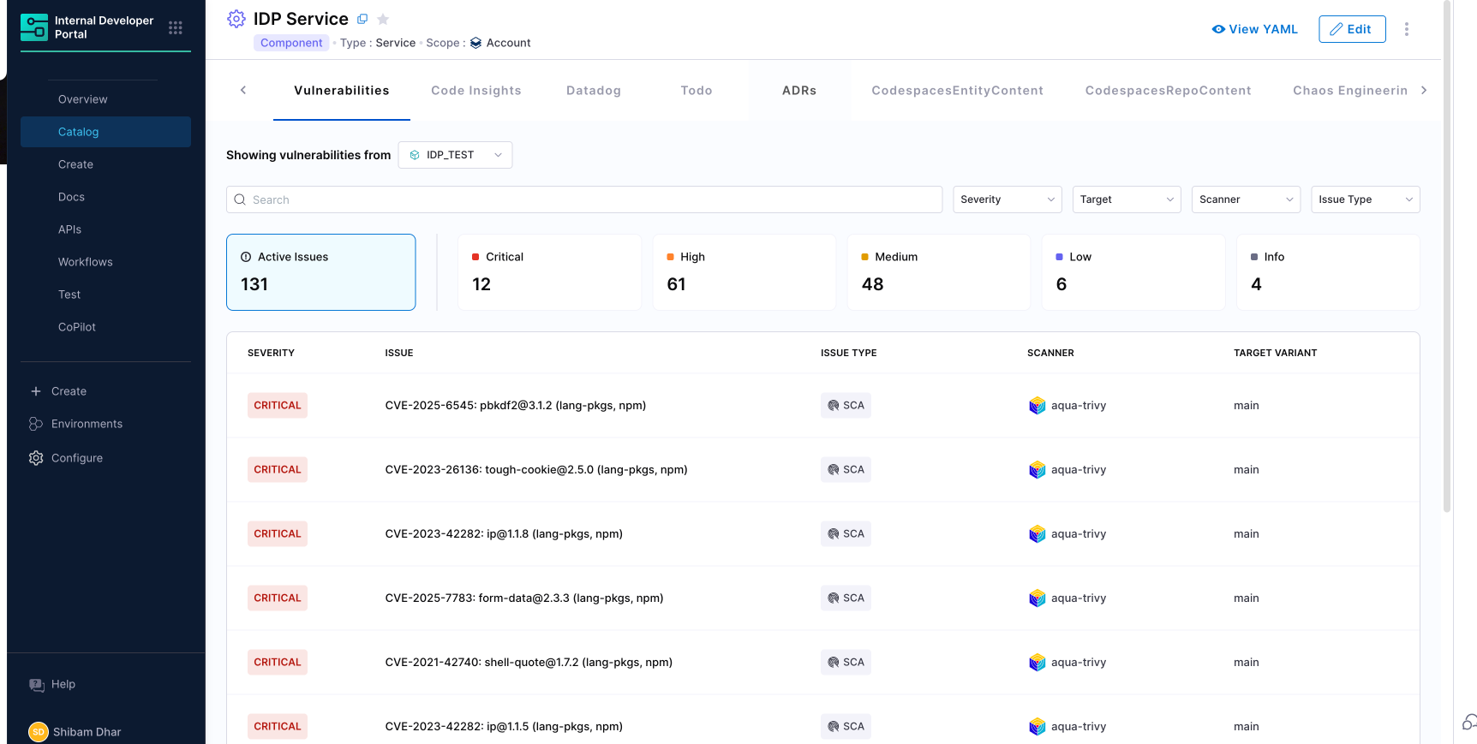This screenshot has width=1477, height=744.
Task: Click the Help chat icon
Action: point(37,685)
